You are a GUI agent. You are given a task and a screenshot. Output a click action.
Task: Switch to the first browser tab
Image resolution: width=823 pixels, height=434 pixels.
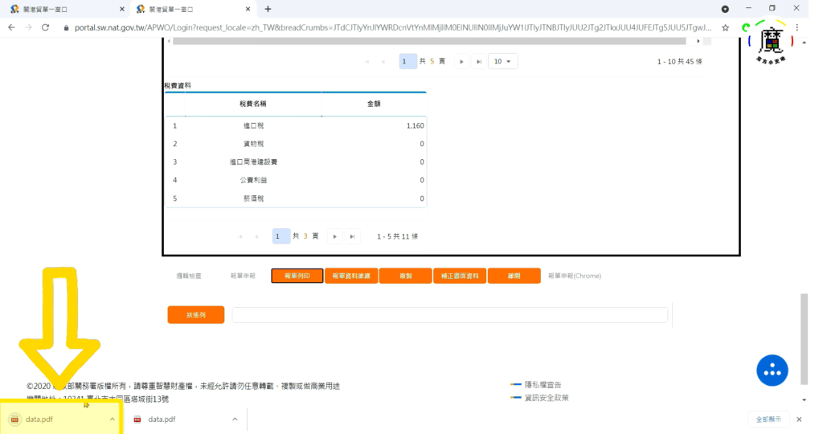(x=66, y=9)
